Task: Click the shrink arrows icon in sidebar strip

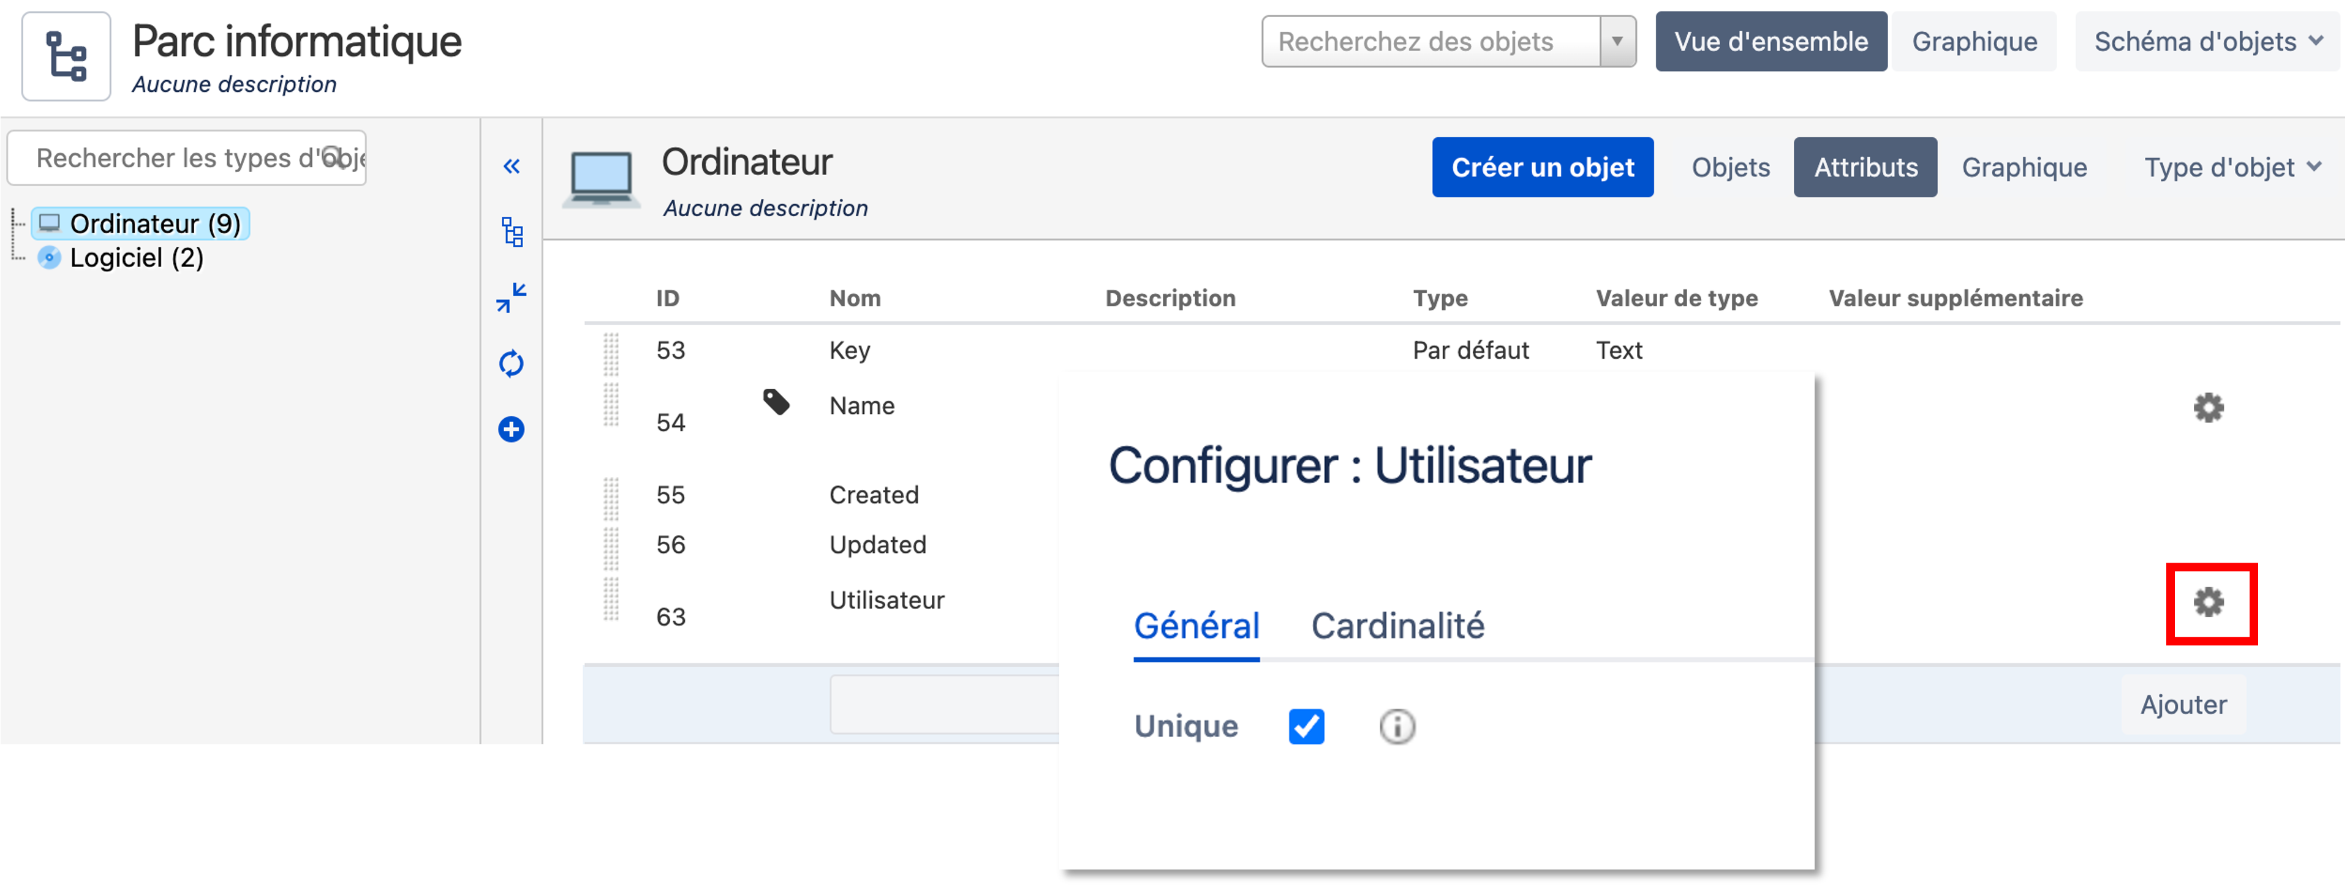Action: pos(511,298)
